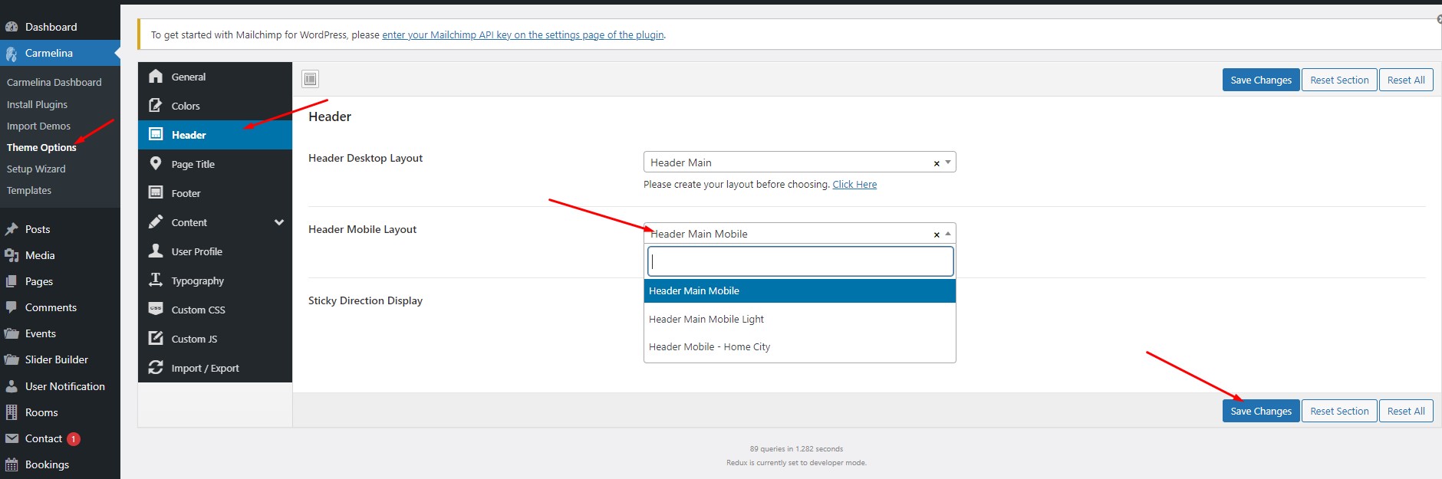This screenshot has height=479, width=1442.
Task: Go to Import Demos submenu
Action: pyautogui.click(x=38, y=126)
